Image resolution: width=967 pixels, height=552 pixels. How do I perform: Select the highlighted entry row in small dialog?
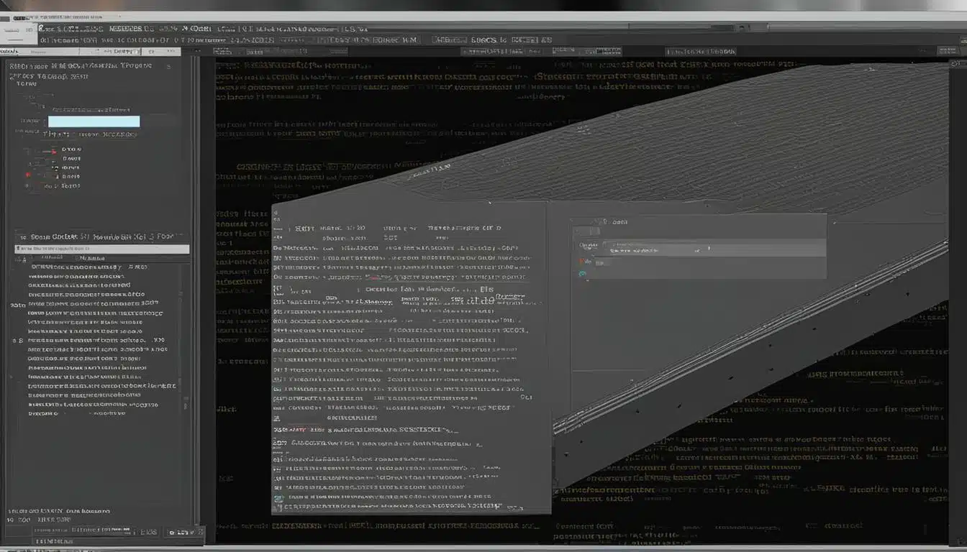point(712,249)
